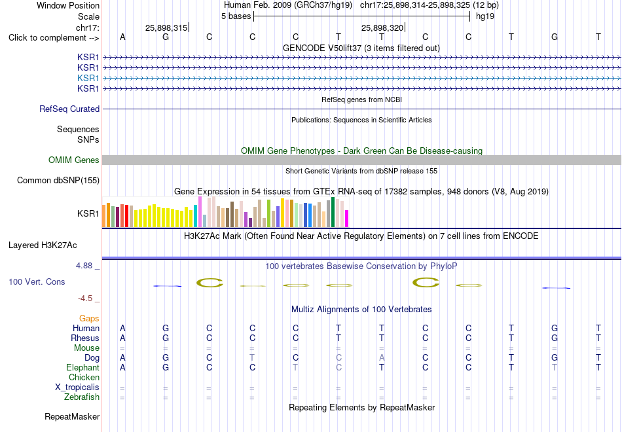Click 'Multiz Alignments of 100 Vertebrates' title
This screenshot has height=432, width=622.
361,309
